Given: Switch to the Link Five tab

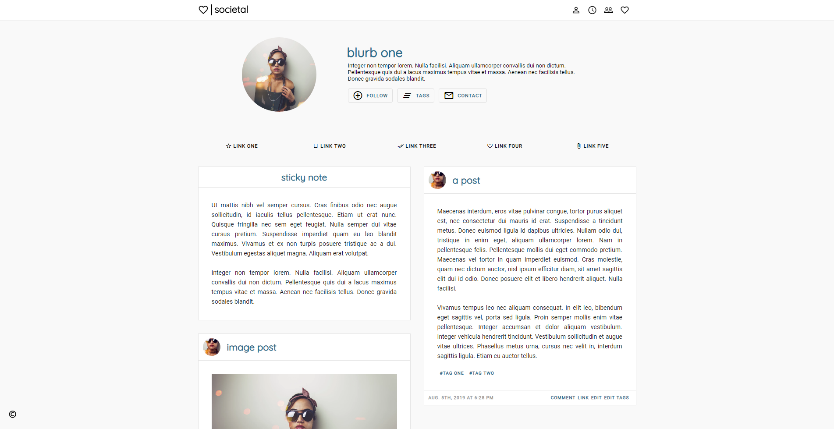Looking at the screenshot, I should 593,146.
